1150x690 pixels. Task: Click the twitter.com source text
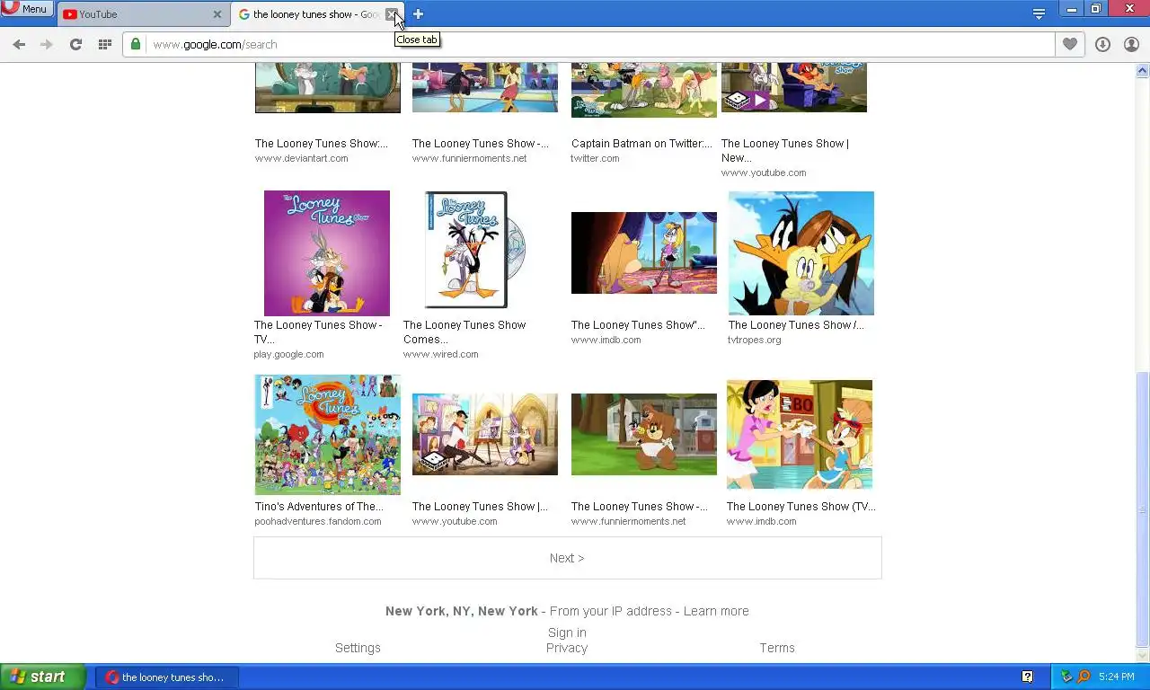click(595, 158)
